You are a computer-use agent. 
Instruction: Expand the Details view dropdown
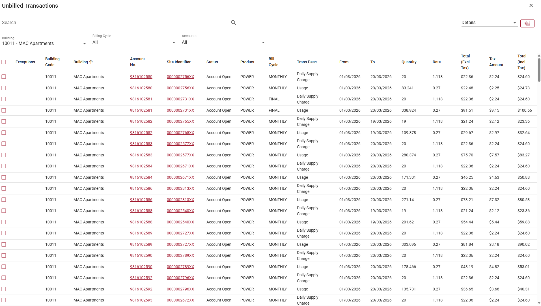tap(489, 23)
